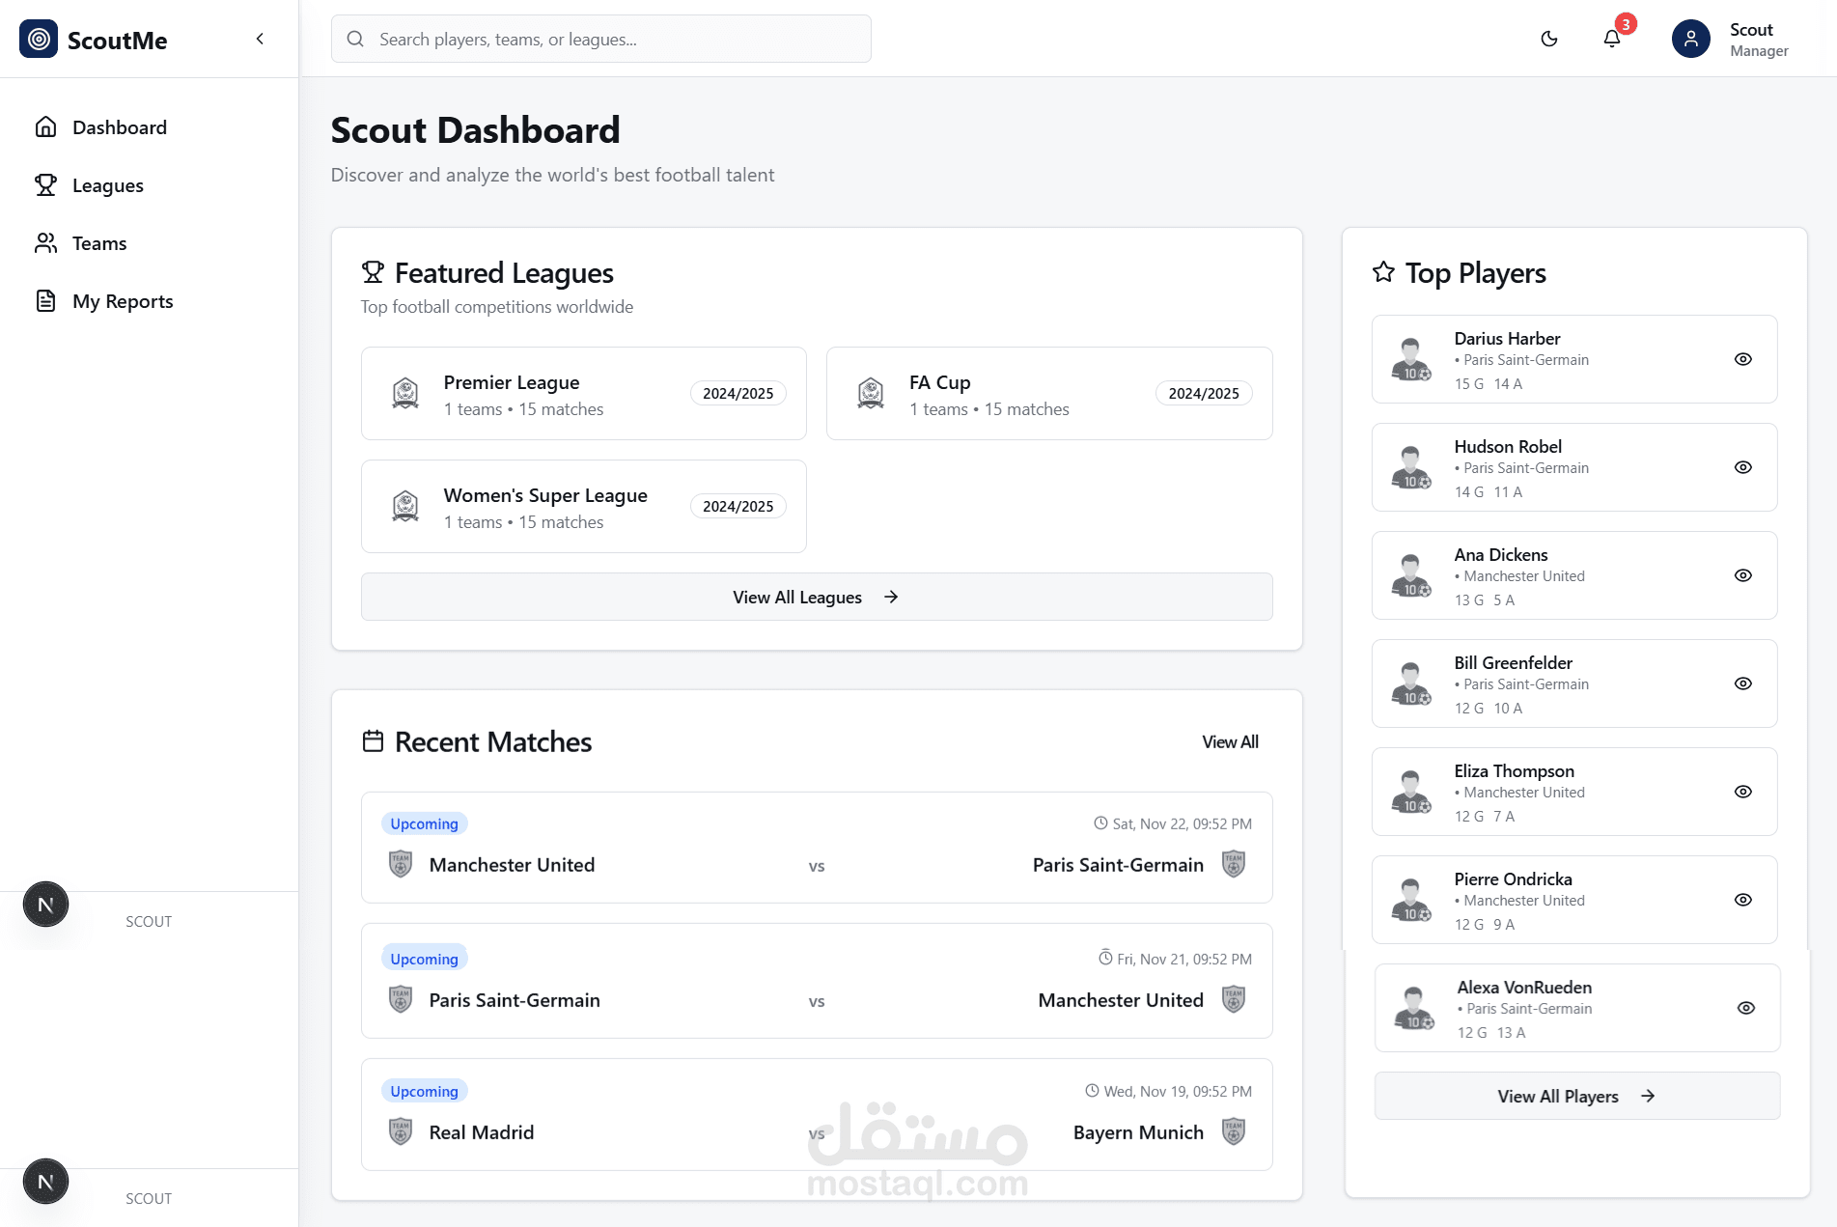Screen dimensions: 1837x1227
Task: Click the View All Leagues button
Action: point(817,597)
